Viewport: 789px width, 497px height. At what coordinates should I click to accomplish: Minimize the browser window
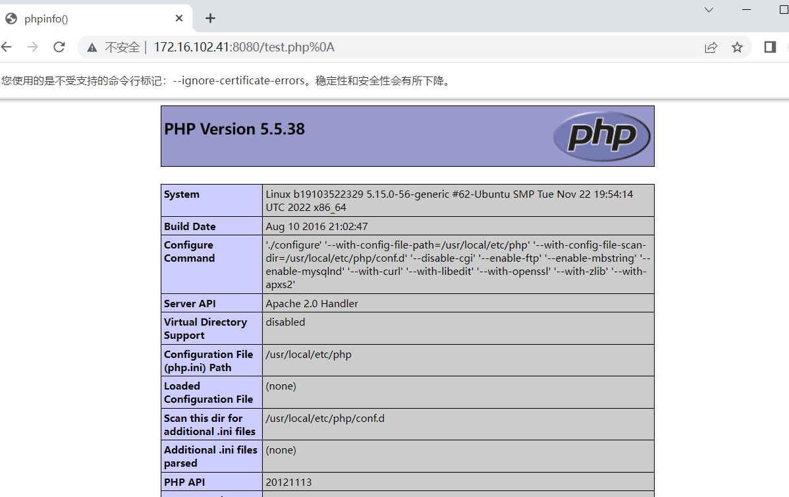tap(747, 10)
